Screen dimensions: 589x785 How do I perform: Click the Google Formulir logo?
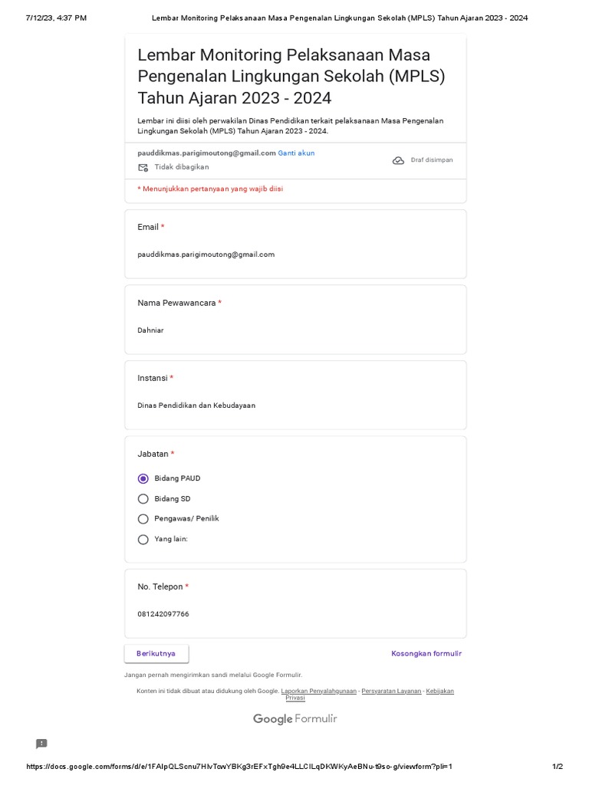click(295, 719)
